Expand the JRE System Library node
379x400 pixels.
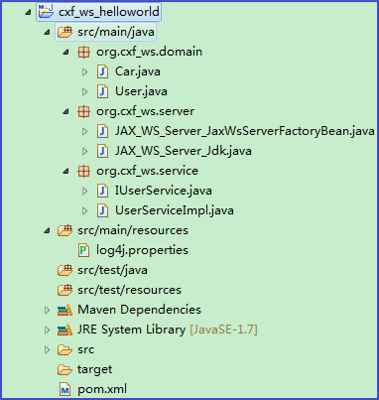point(47,330)
